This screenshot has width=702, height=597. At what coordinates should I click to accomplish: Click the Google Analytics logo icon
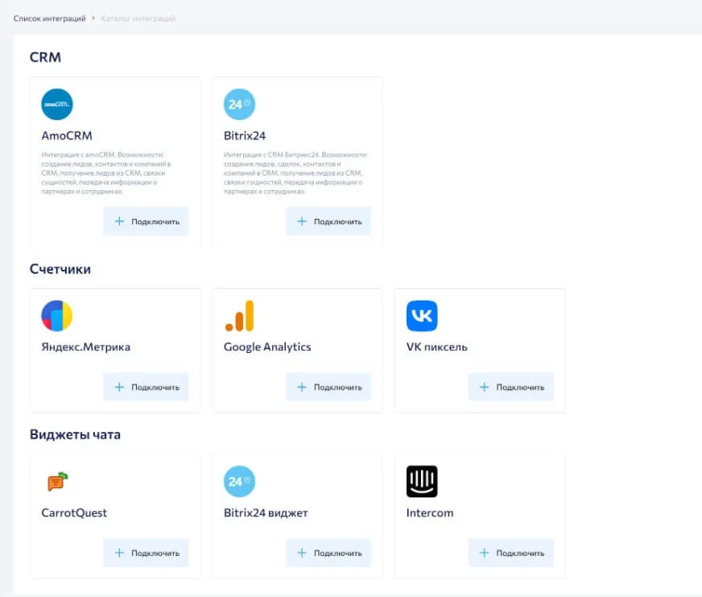click(239, 316)
